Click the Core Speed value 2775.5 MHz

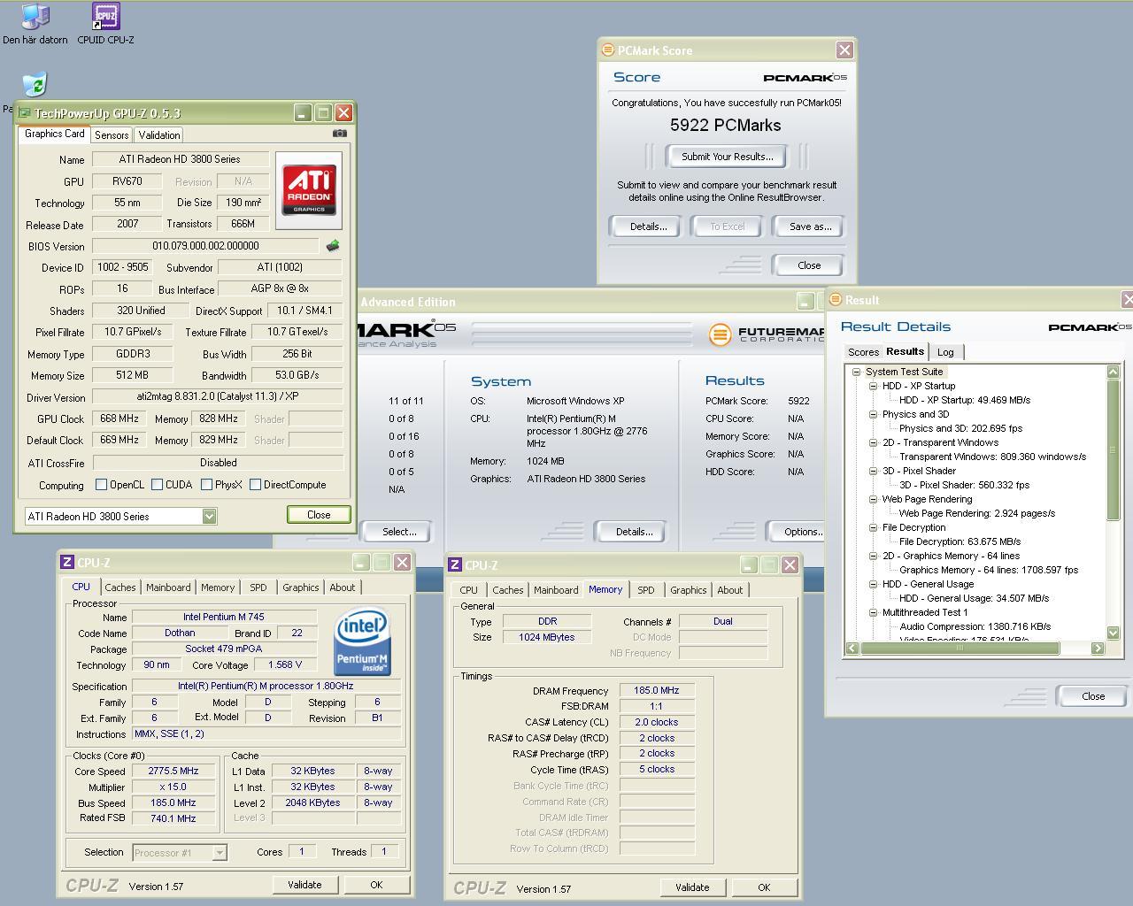(173, 771)
